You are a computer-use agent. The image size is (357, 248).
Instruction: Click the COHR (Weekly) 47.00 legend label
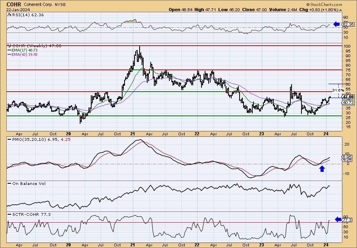(35, 46)
